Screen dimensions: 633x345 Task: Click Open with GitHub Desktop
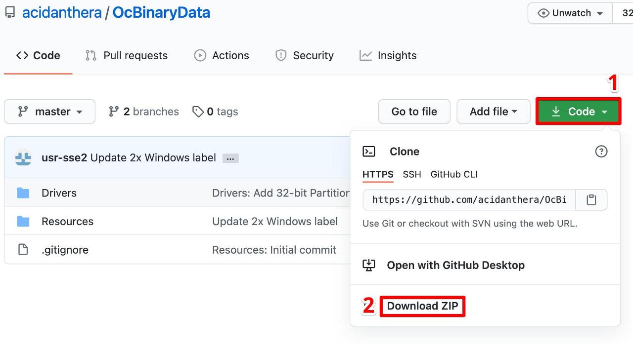[x=455, y=265]
